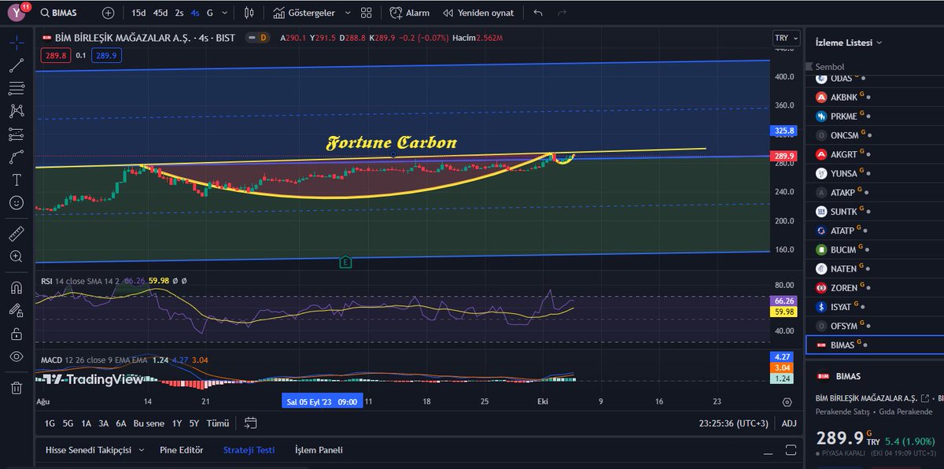Open the Fibonacci retracement tools
944x469 pixels.
17,88
